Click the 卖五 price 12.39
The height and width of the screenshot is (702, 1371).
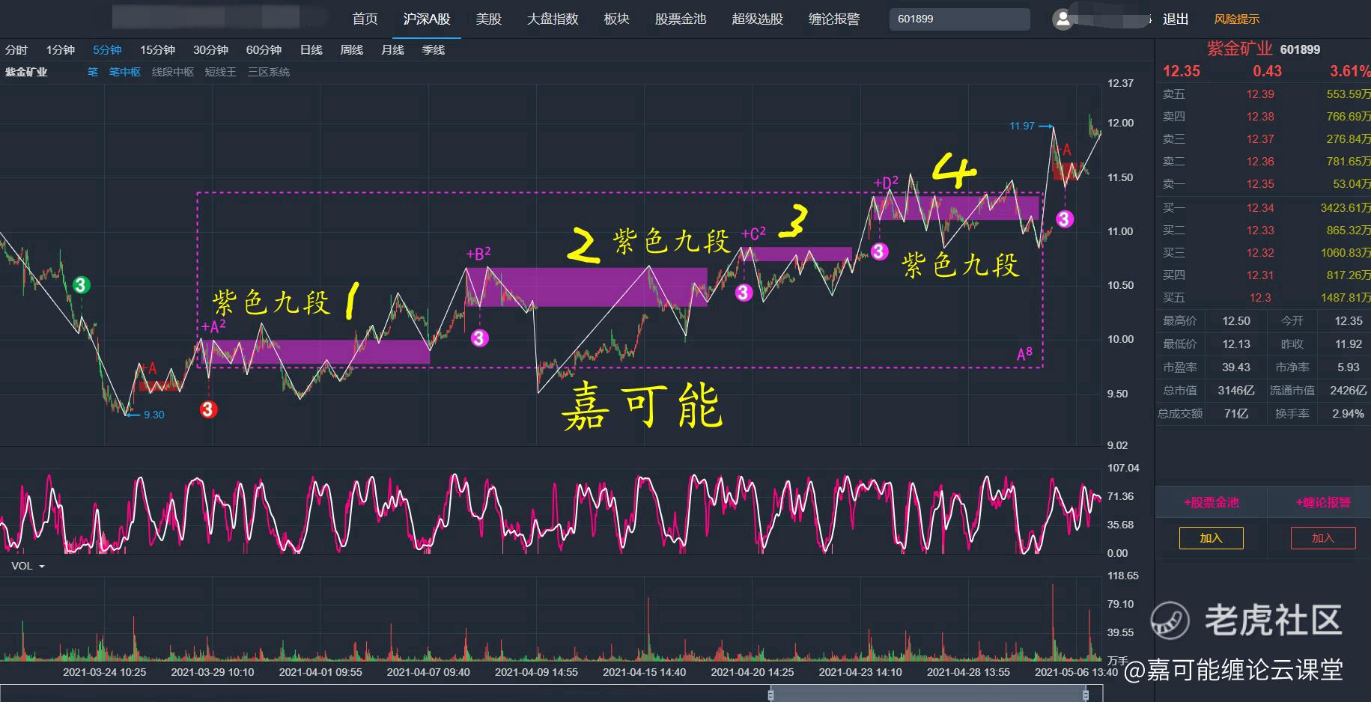tap(1260, 94)
